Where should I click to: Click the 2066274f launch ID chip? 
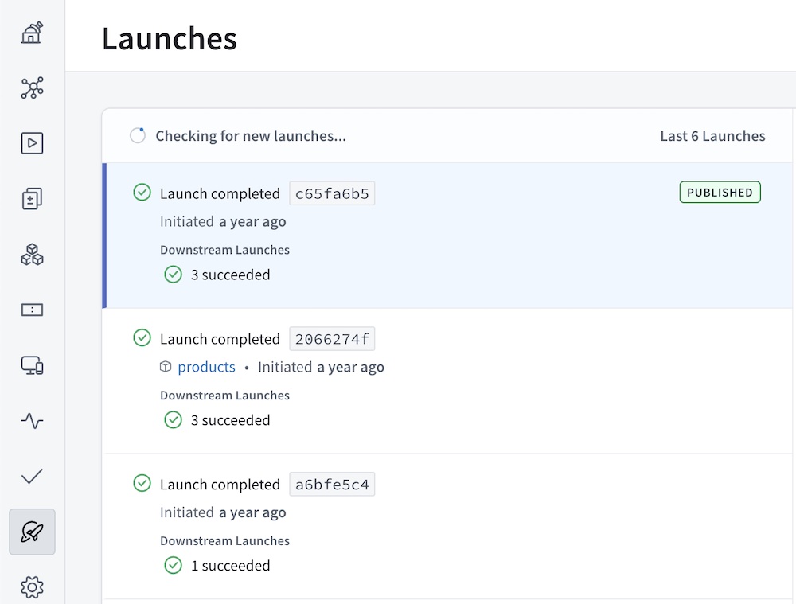[x=332, y=339]
